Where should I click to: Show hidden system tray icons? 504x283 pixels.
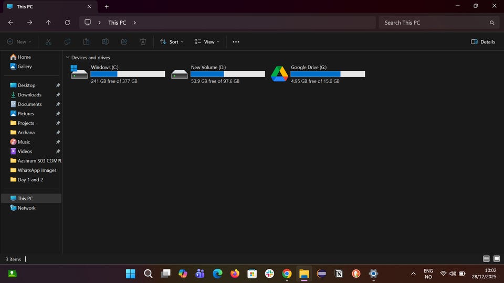pyautogui.click(x=413, y=274)
